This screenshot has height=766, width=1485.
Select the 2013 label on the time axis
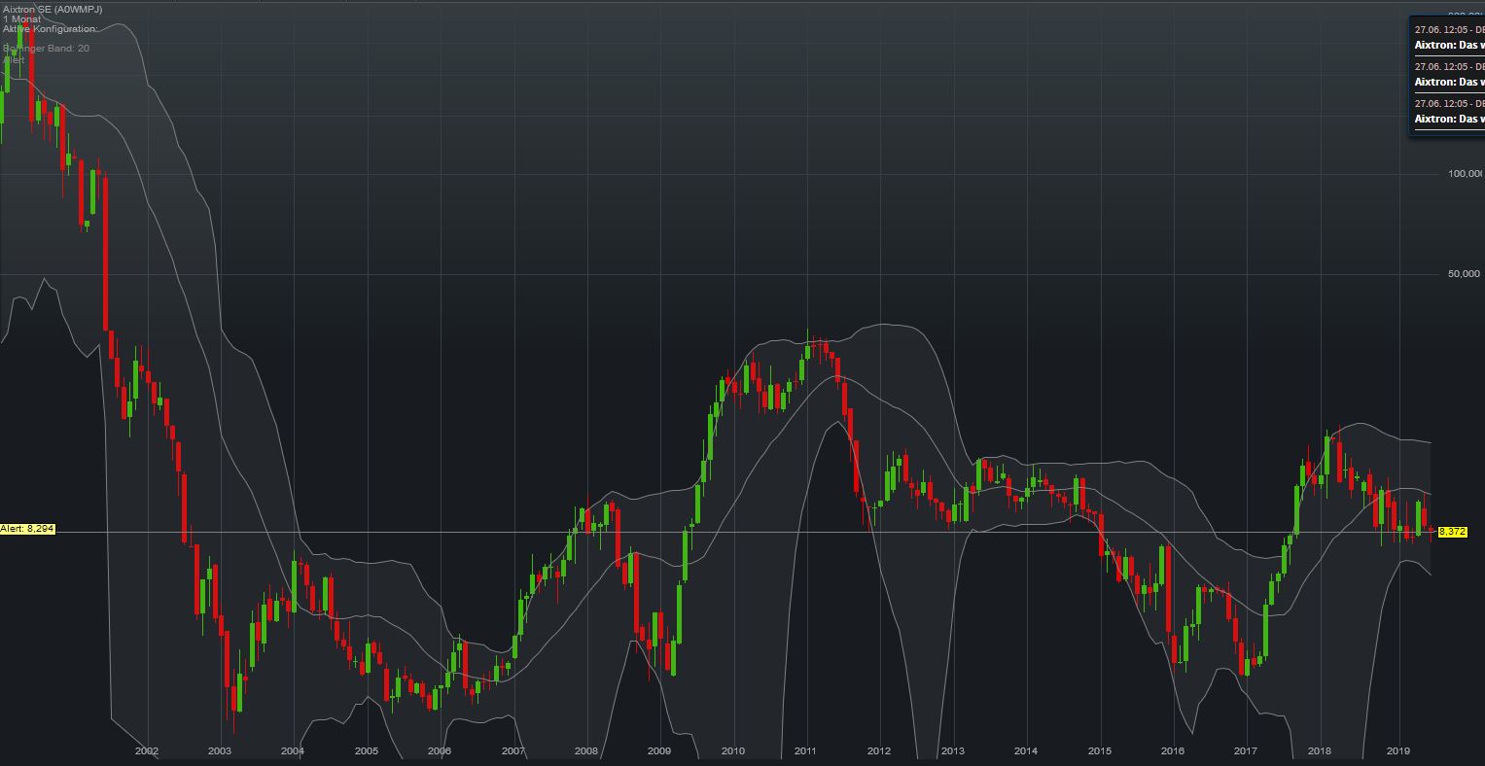click(953, 750)
